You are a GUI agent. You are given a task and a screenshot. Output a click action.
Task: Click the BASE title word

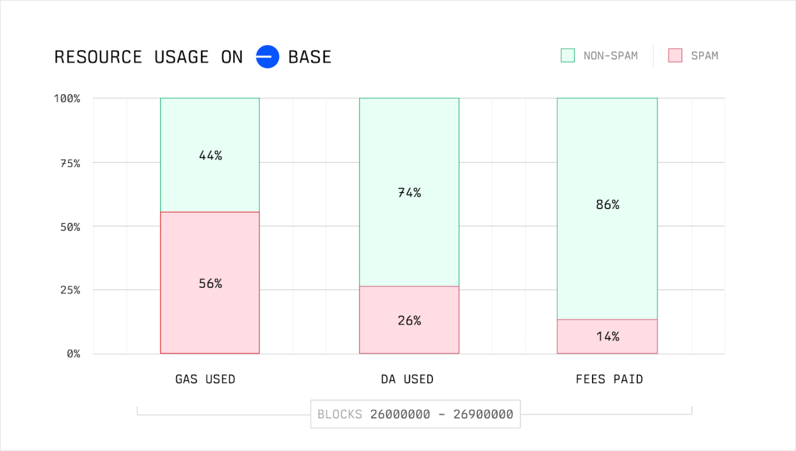[x=310, y=57]
